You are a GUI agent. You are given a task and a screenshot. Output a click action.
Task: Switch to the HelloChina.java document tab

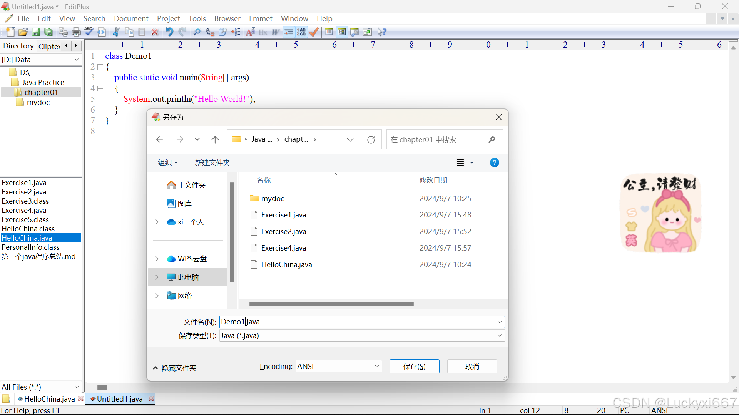pyautogui.click(x=49, y=399)
